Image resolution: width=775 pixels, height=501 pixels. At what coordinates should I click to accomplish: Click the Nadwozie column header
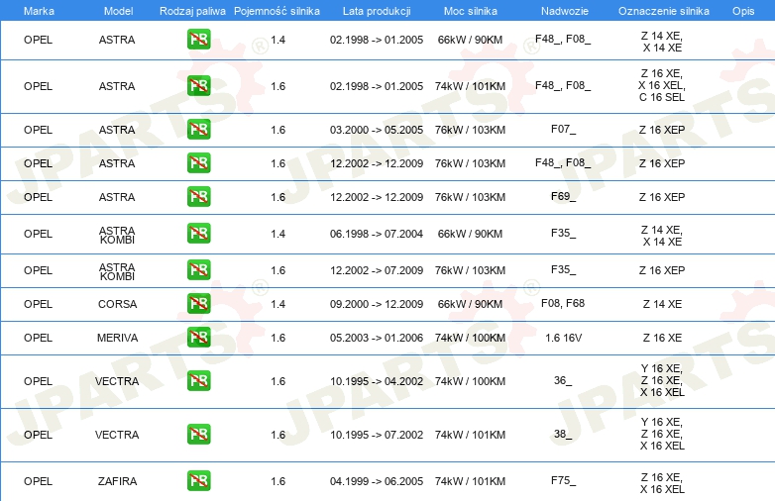(x=565, y=11)
